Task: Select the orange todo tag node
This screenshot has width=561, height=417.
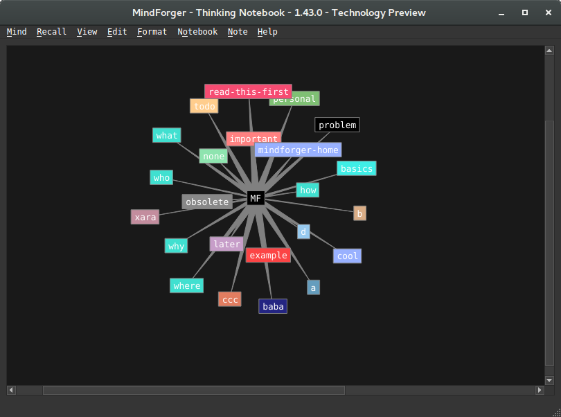Action: (204, 106)
